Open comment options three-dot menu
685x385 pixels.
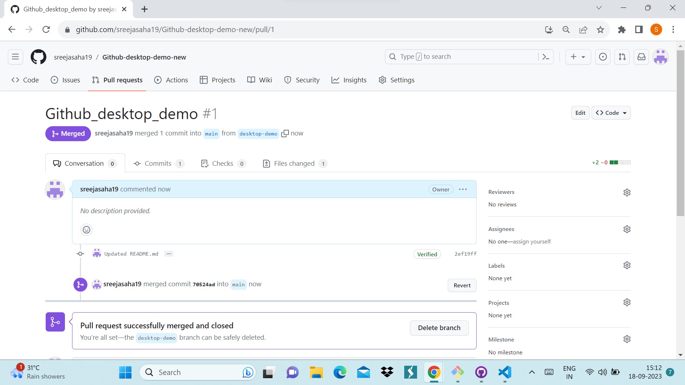tap(463, 189)
